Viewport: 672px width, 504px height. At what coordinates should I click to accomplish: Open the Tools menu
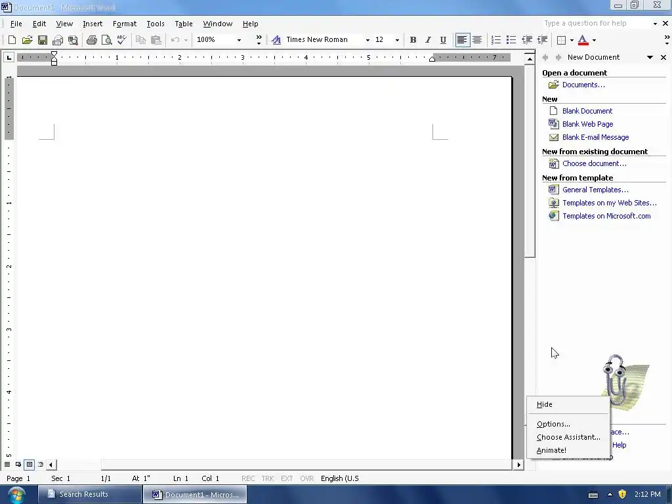(155, 24)
